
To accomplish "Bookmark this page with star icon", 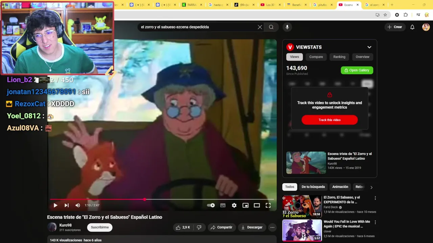I will (x=385, y=15).
